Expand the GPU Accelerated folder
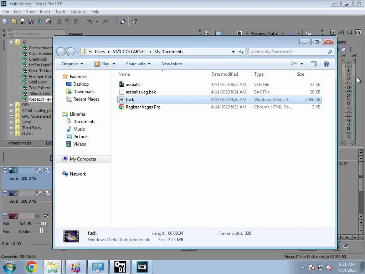Image resolution: width=365 pixels, height=274 pixels. pyautogui.click(x=11, y=117)
